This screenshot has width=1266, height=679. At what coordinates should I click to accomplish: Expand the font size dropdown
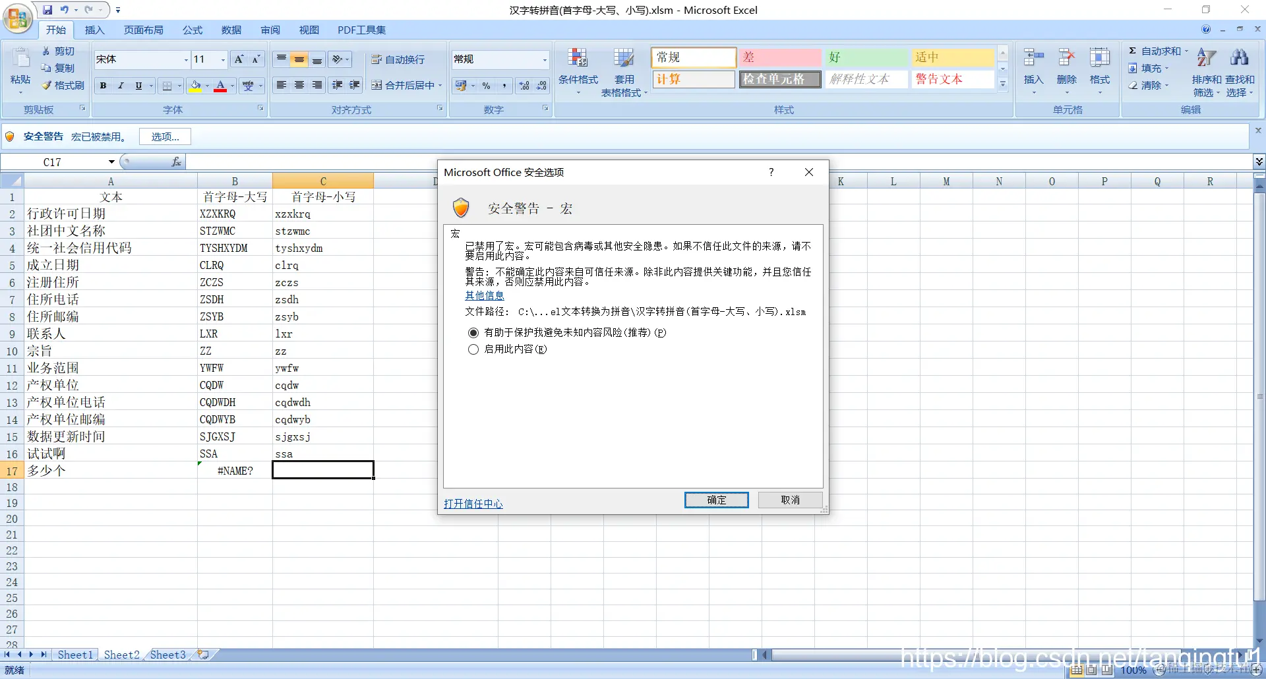pyautogui.click(x=223, y=59)
